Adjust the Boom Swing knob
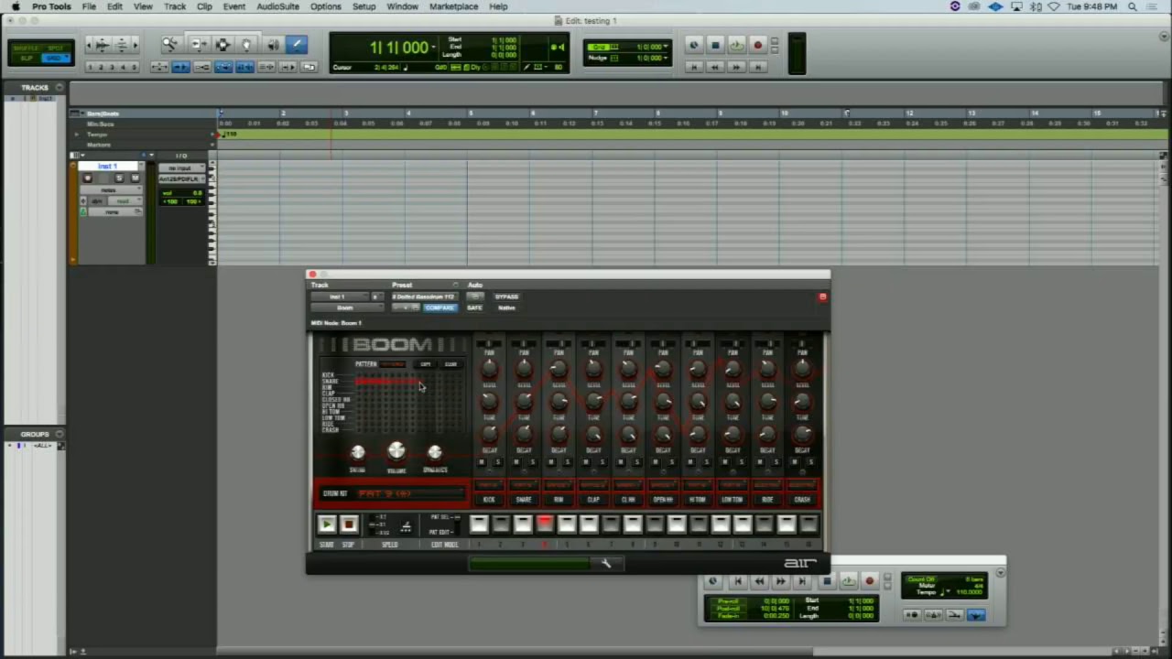 (x=357, y=452)
